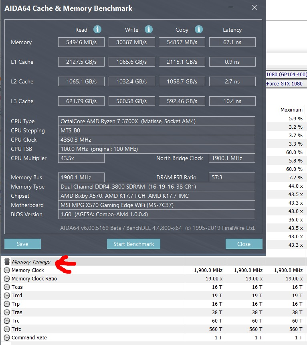Select the Trcd row label
Image resolution: width=307 pixels, height=345 pixels.
point(17,296)
